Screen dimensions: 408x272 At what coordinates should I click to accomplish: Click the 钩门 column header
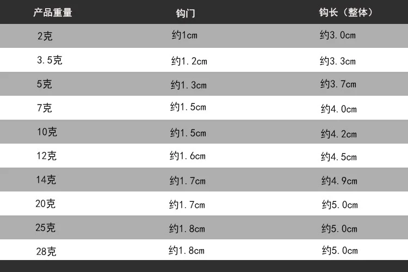coord(186,13)
